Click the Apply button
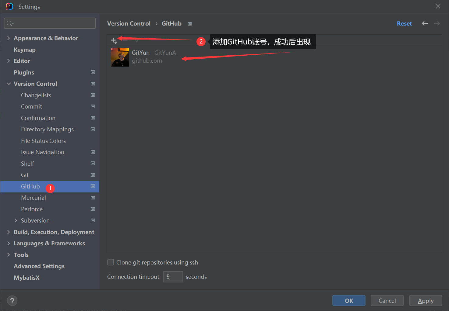 (x=426, y=300)
